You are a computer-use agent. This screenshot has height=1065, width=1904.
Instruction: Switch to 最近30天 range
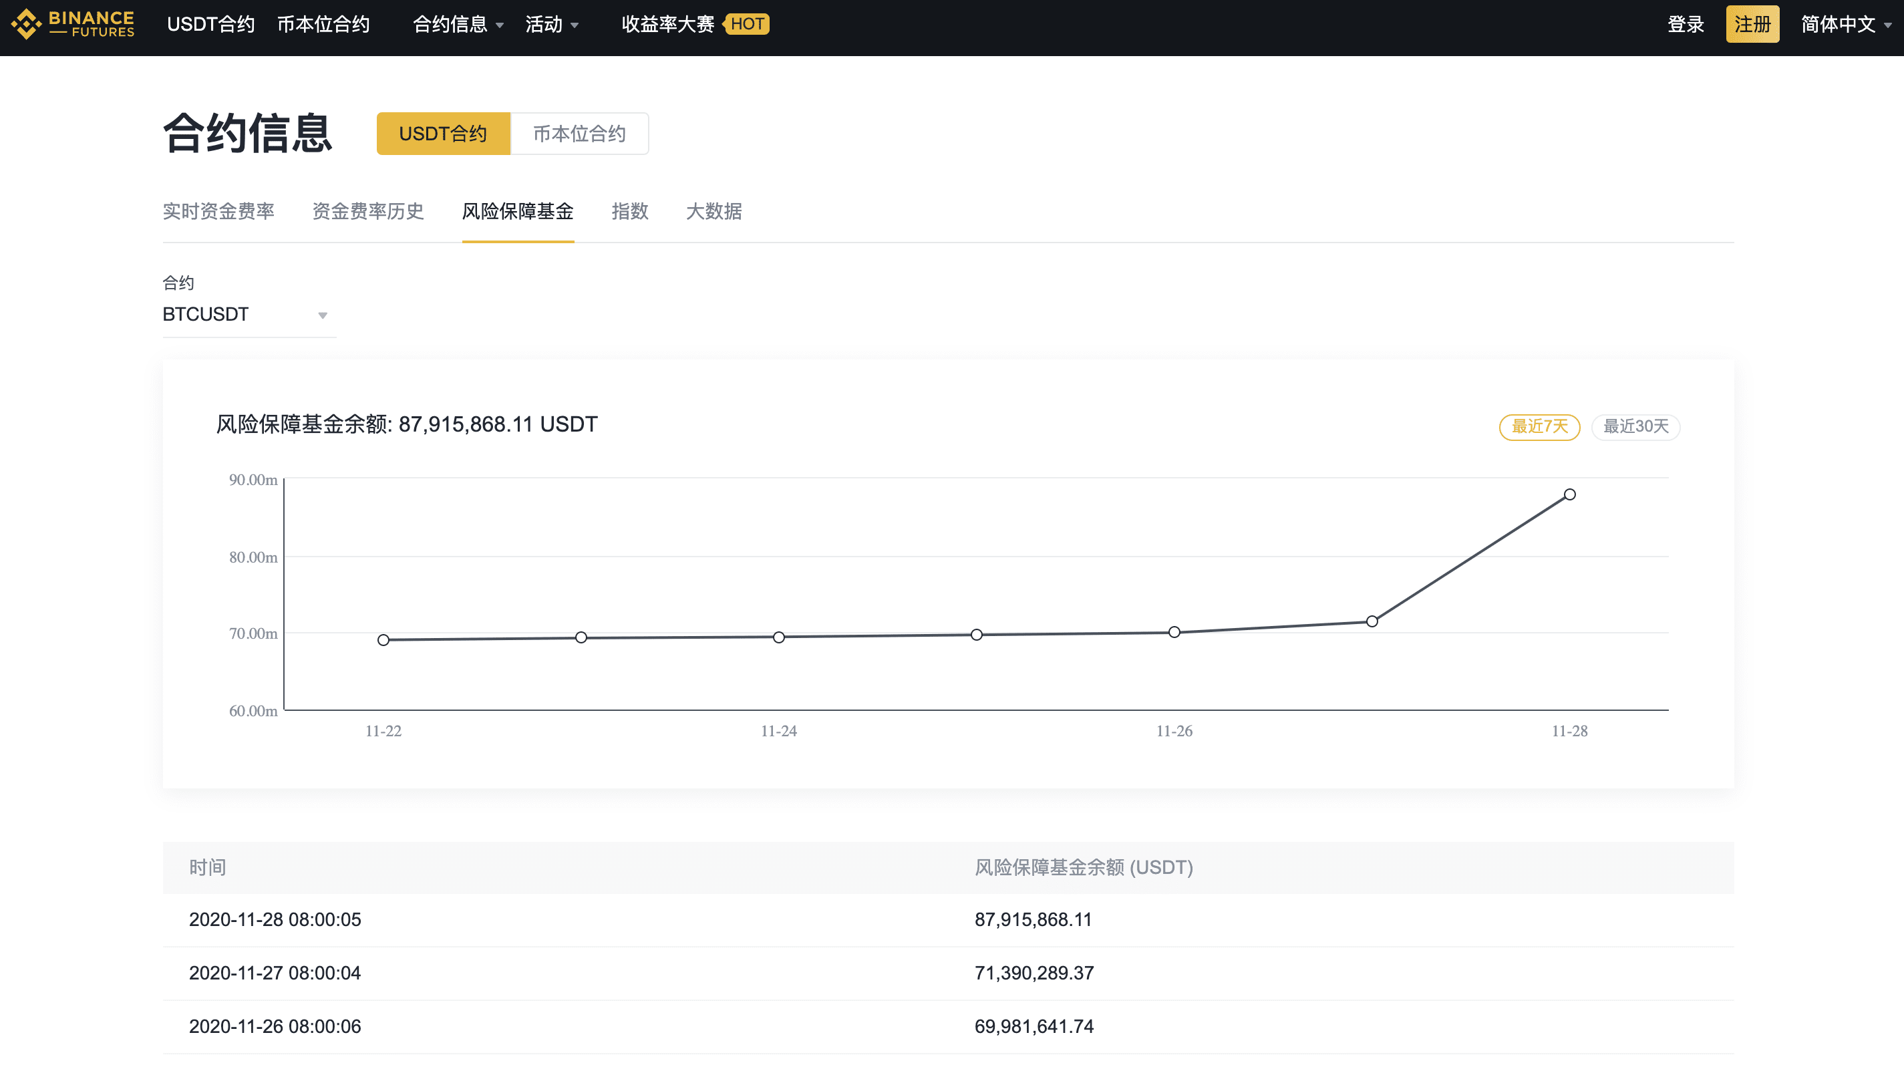[x=1635, y=426]
